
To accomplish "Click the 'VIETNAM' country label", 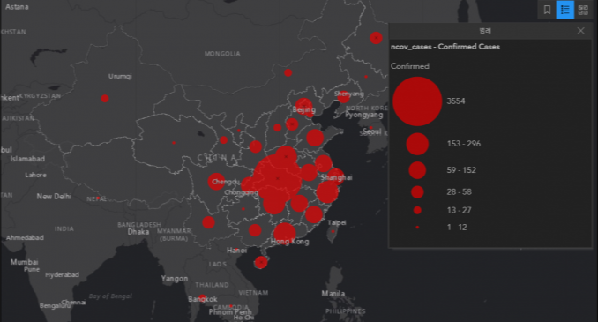I will 253,293.
